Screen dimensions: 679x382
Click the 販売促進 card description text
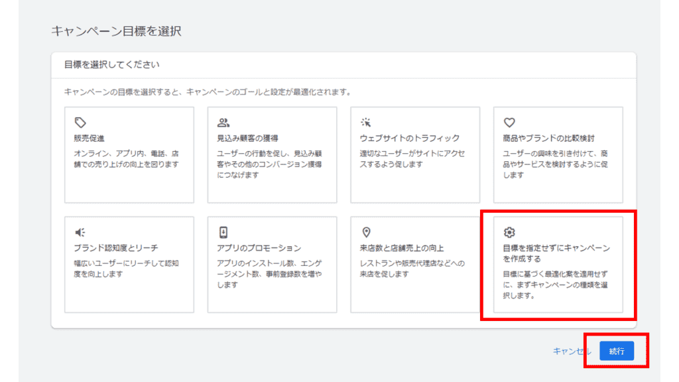[126, 159]
